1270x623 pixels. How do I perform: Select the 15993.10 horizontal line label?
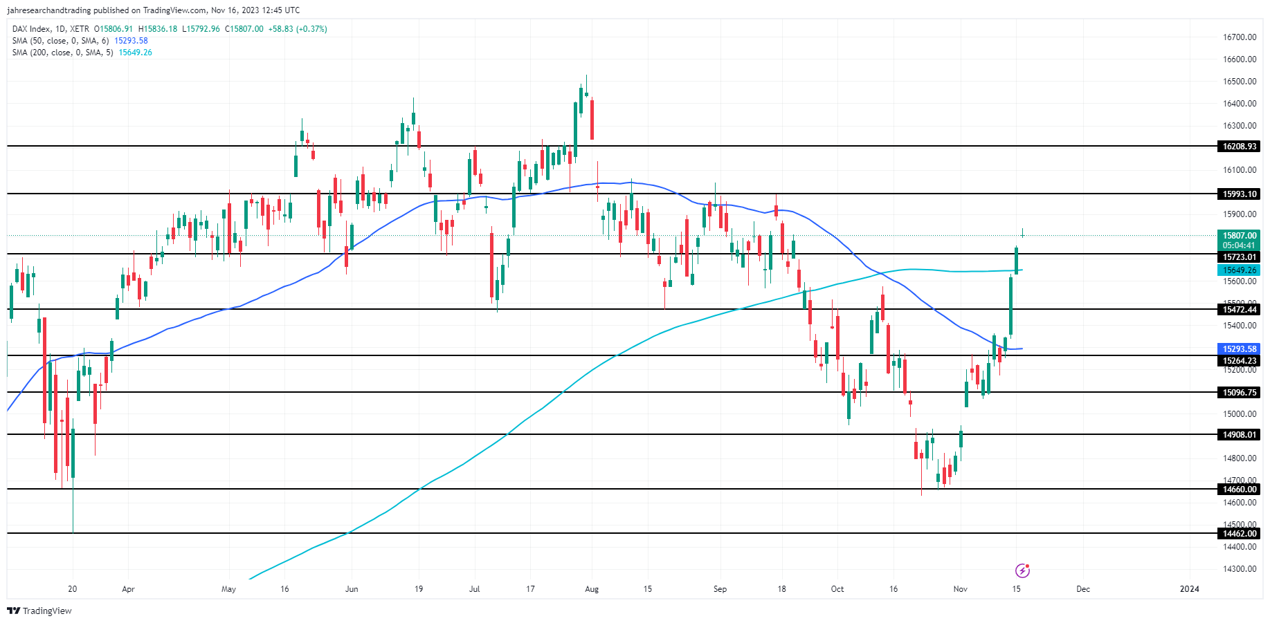pyautogui.click(x=1239, y=194)
